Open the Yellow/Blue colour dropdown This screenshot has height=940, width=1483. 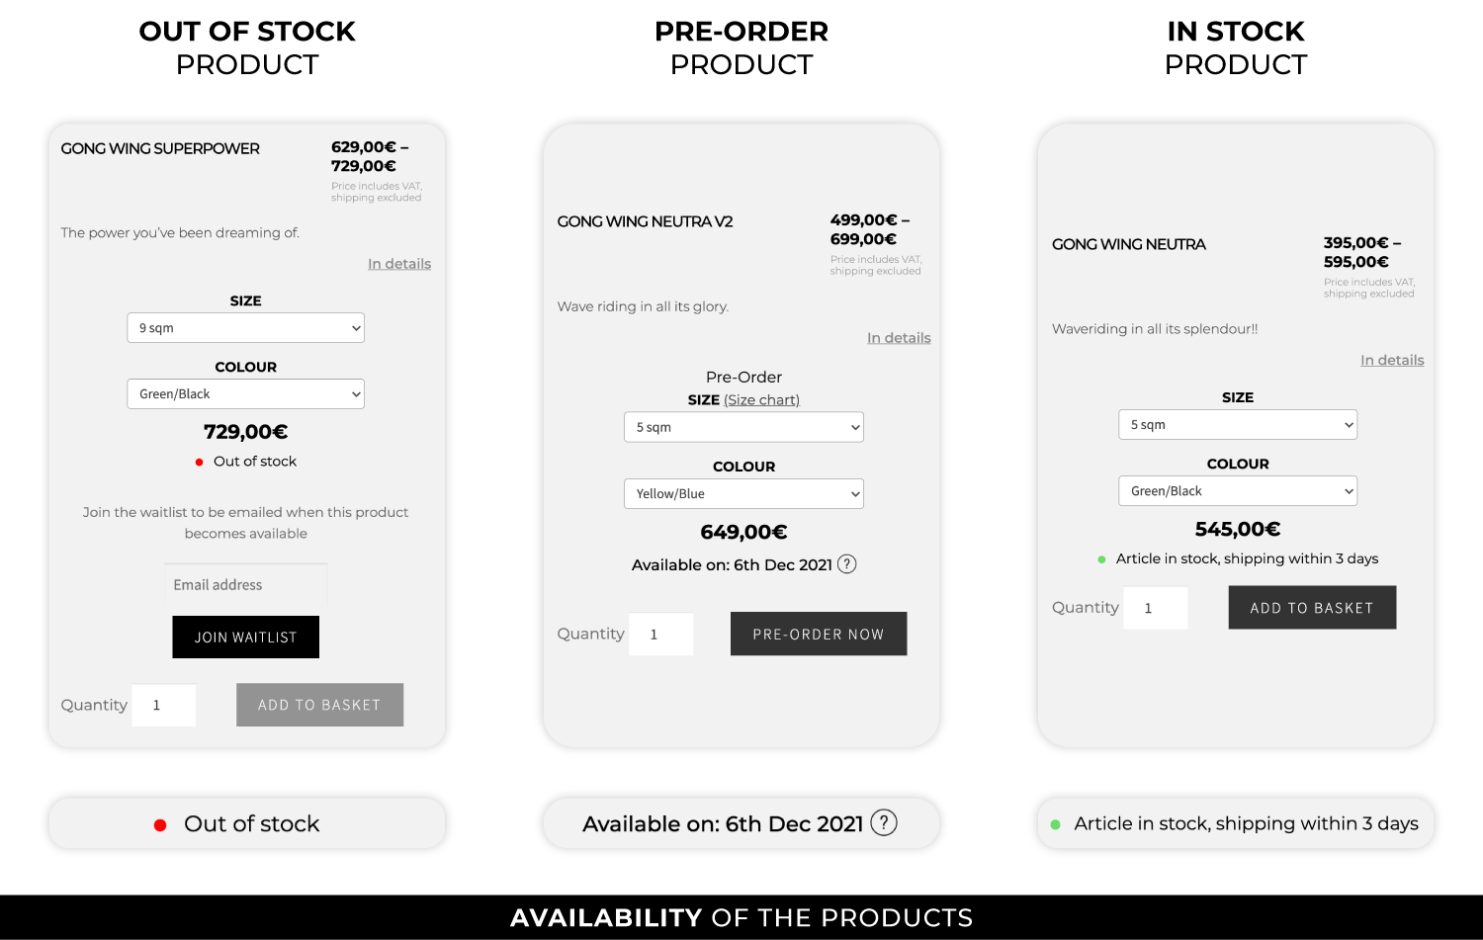[x=743, y=494]
